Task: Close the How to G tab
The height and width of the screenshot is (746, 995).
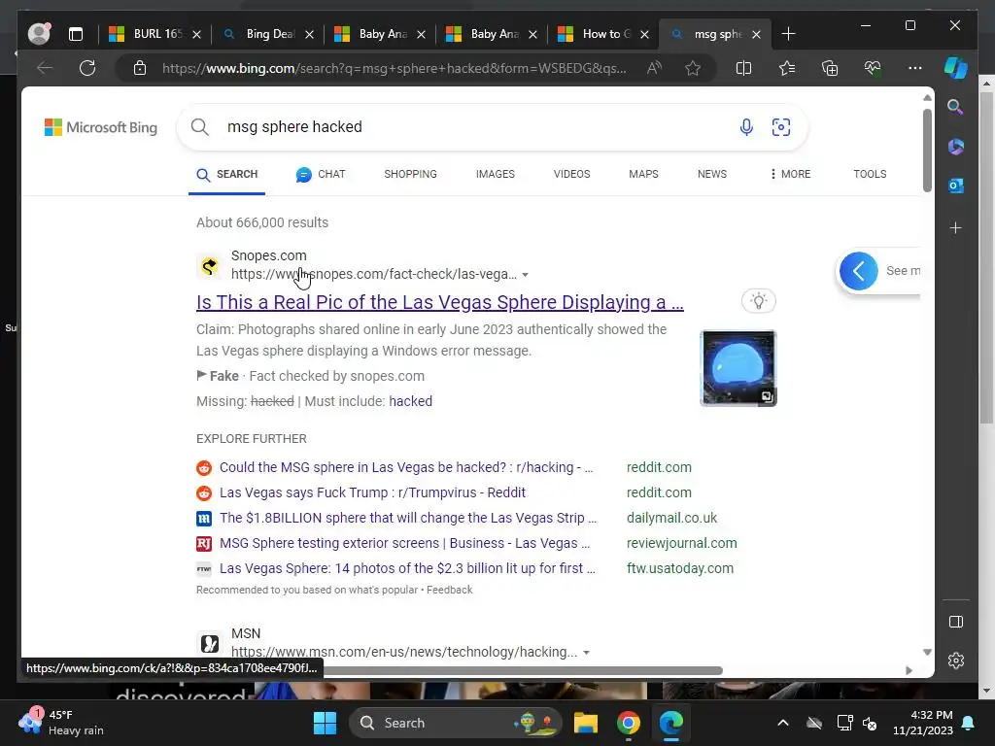Action: tap(645, 34)
